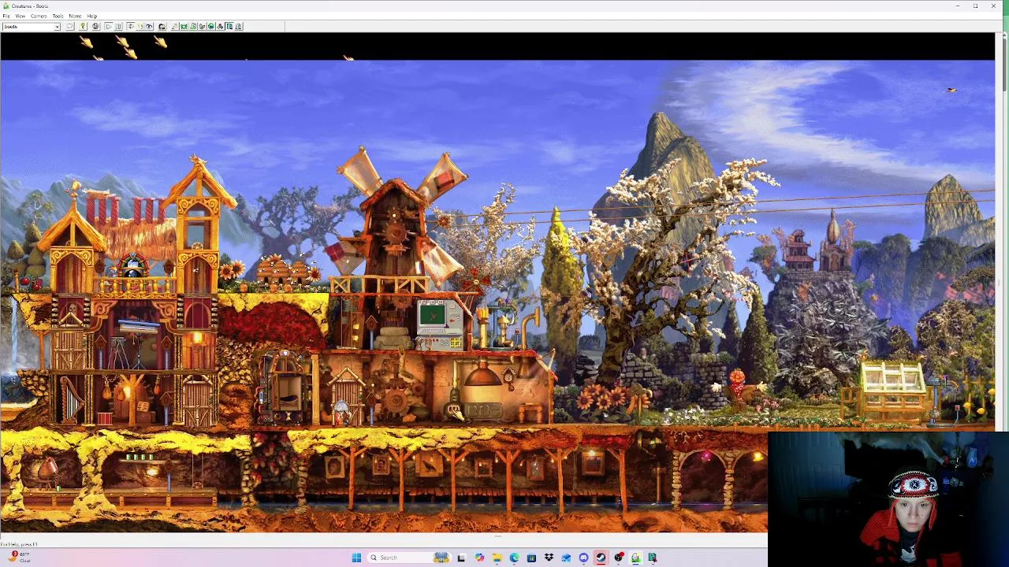This screenshot has width=1009, height=567.
Task: Open the Camera menu
Action: click(39, 16)
